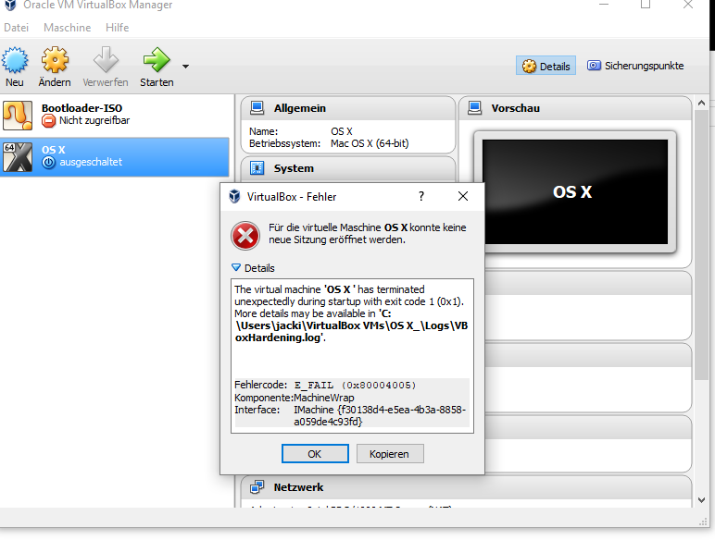Open the System section header
This screenshot has height=540, width=715.
(348, 168)
